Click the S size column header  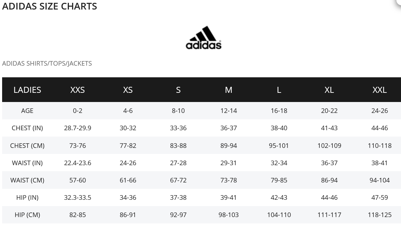[178, 90]
